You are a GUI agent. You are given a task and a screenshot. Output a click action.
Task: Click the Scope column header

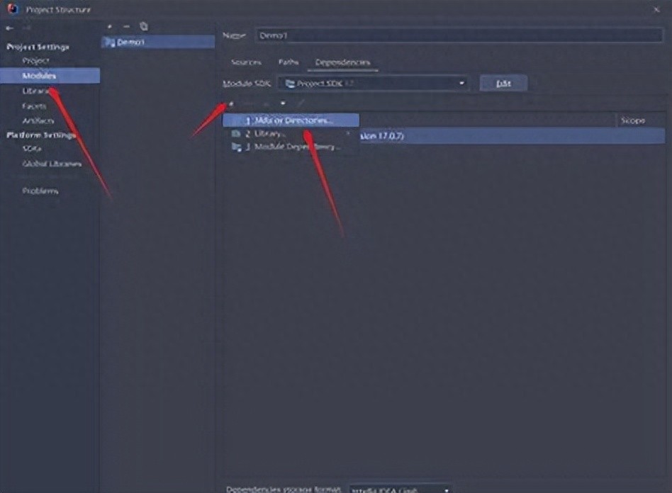(632, 121)
